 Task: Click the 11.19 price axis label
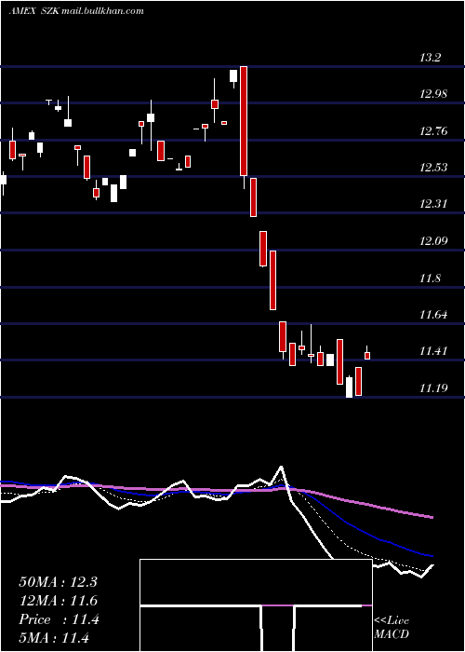pos(433,388)
